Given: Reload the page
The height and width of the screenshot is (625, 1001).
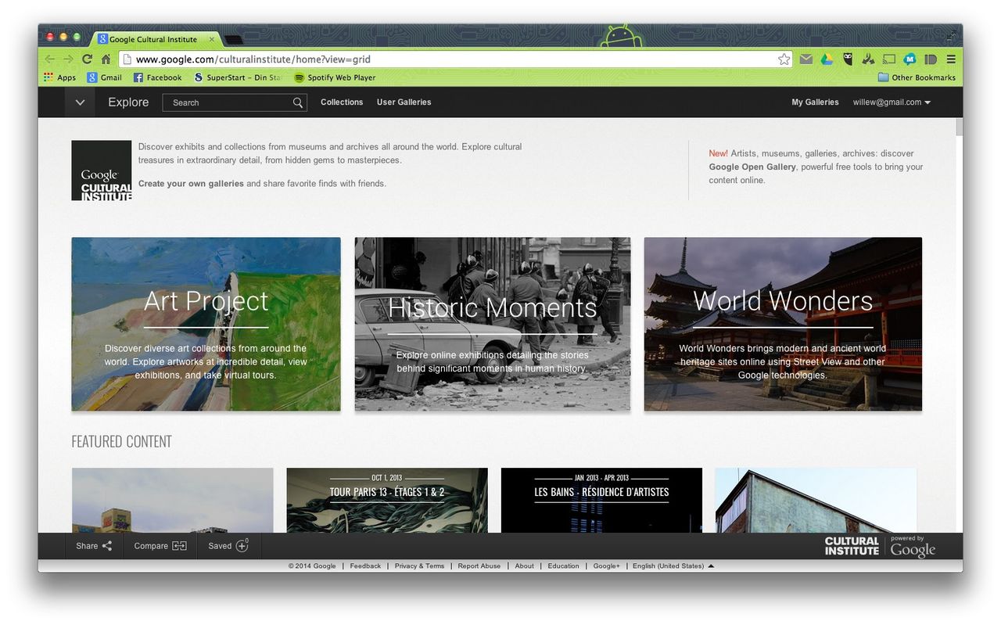Looking at the screenshot, I should click(87, 59).
